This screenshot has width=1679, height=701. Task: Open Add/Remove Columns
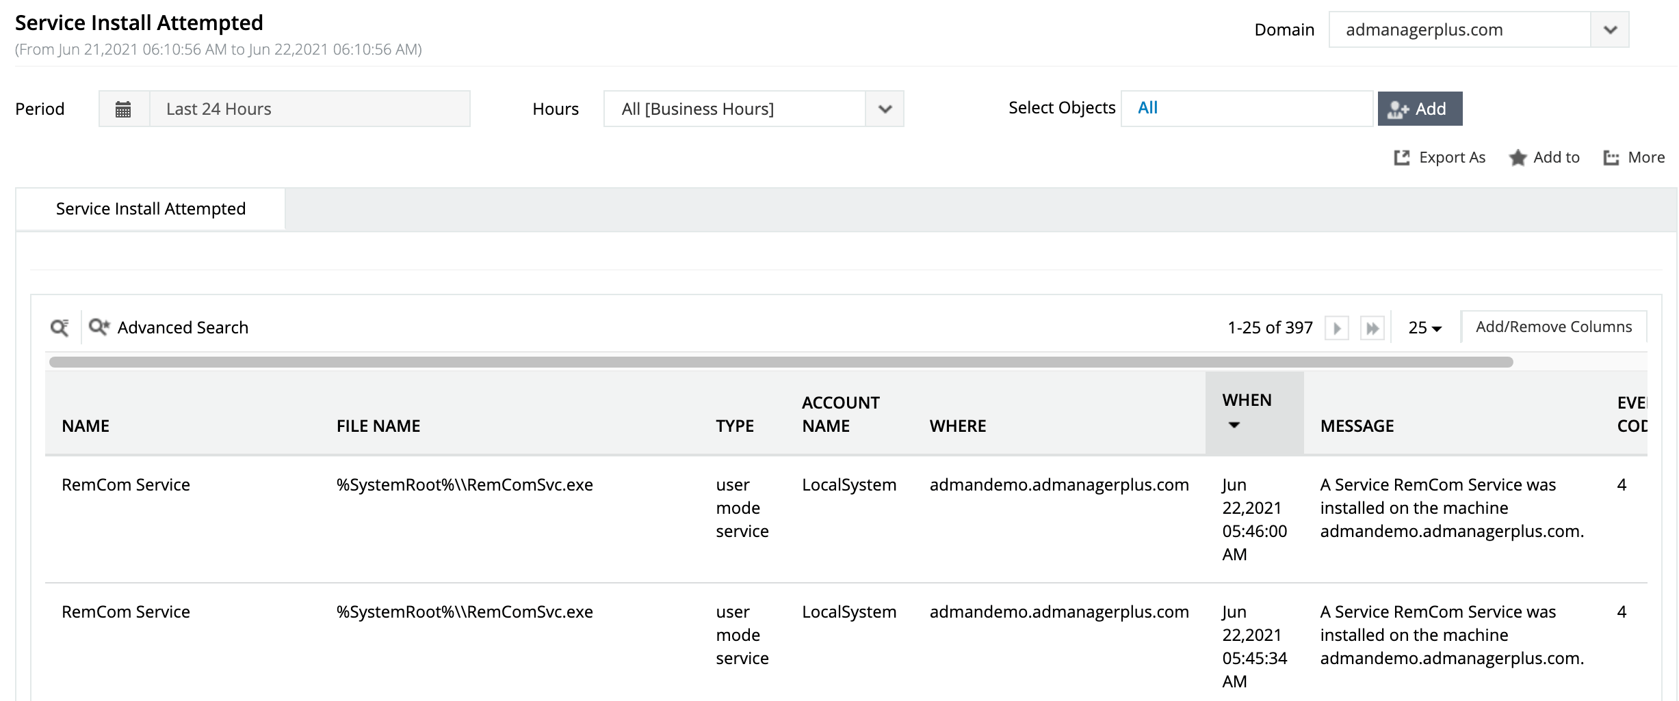[1553, 327]
